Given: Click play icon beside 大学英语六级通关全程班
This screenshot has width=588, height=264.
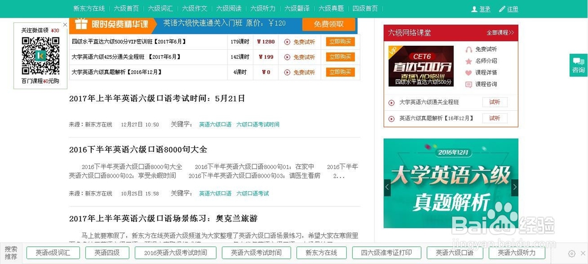Looking at the screenshot, I should [392, 103].
